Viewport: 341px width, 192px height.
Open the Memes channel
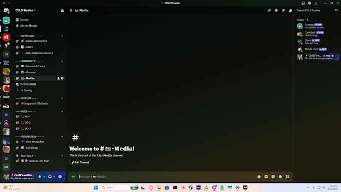click(39, 72)
